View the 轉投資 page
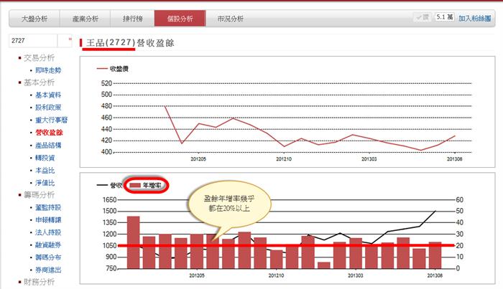Image resolution: width=503 pixels, height=289 pixels. tap(45, 158)
